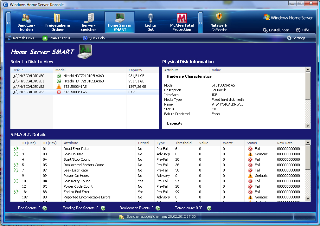Click the Fail icon for Spin Retry Count
Image resolution: width=320 pixels, height=226 pixels.
click(x=250, y=181)
